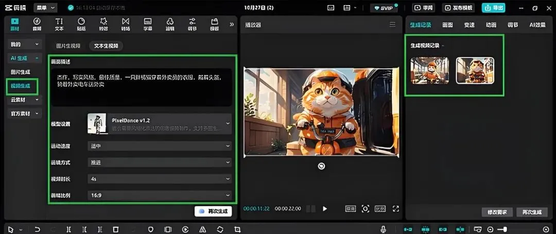The image size is (556, 234).
Task: Click the undo arrow in timeline toolbar
Action: [37, 229]
